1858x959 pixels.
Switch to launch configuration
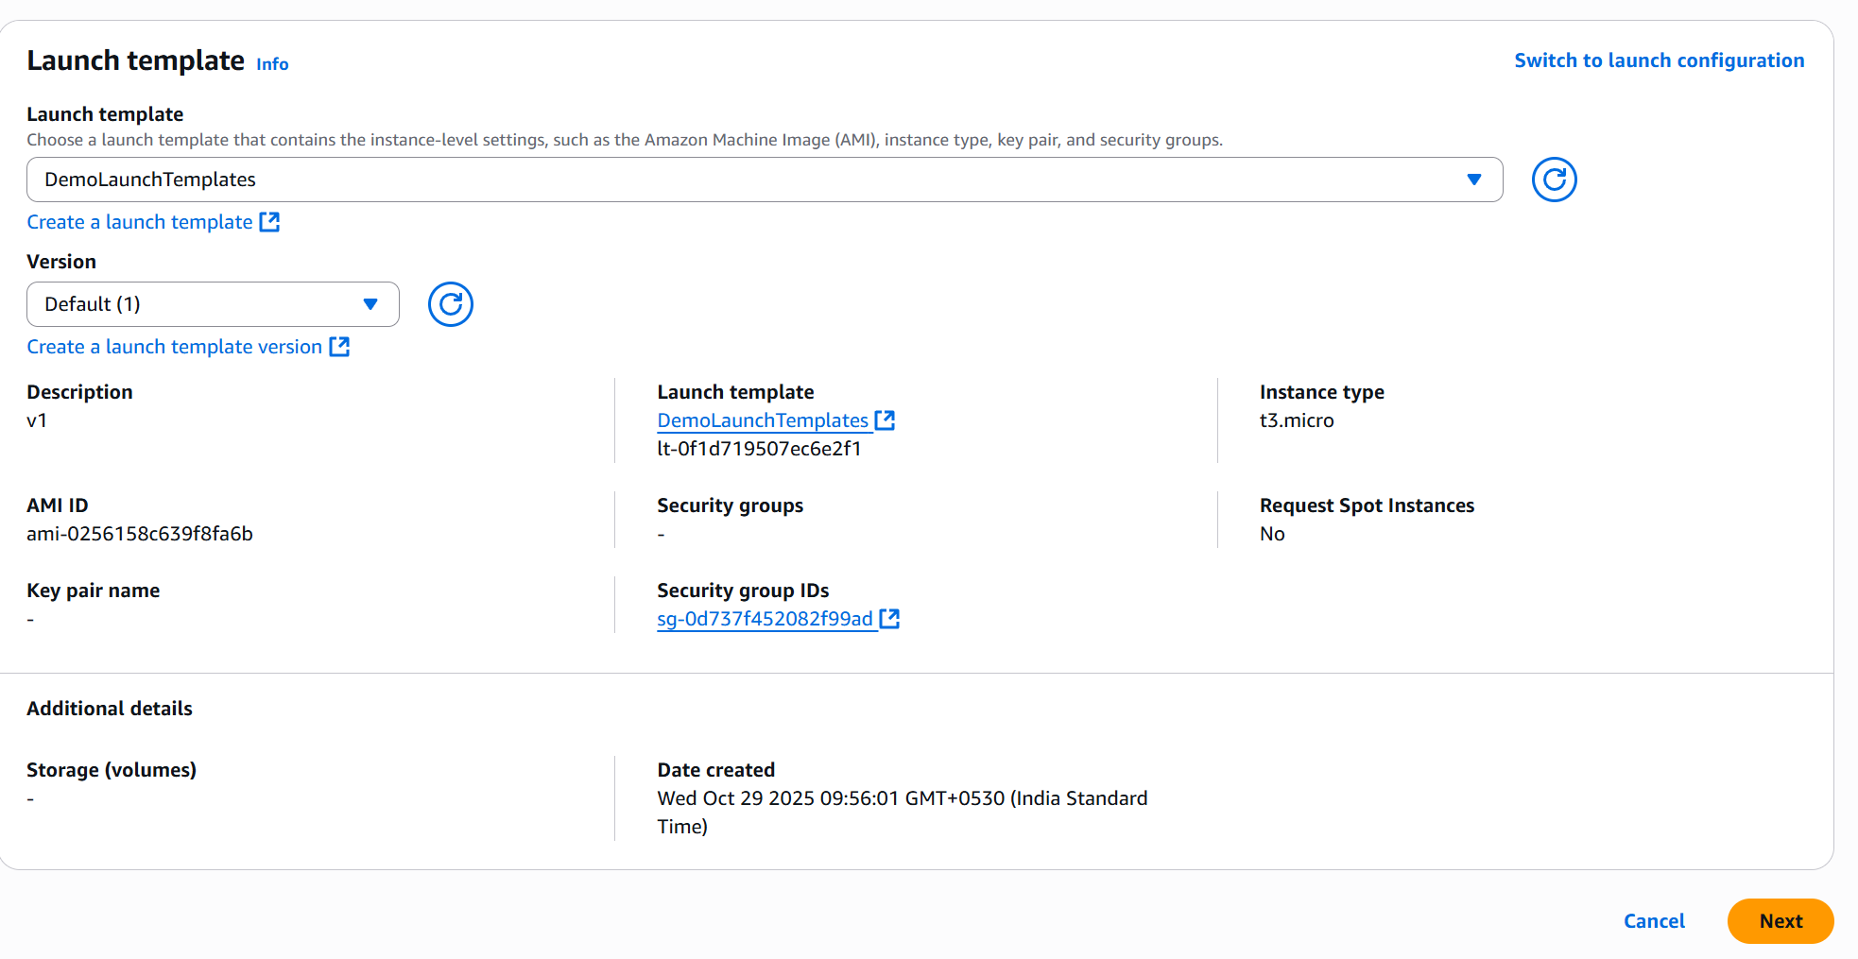coord(1659,60)
